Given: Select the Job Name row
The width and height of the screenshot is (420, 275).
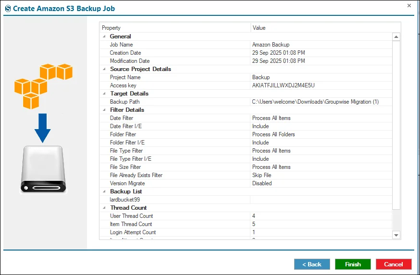Looking at the screenshot, I should [x=246, y=45].
